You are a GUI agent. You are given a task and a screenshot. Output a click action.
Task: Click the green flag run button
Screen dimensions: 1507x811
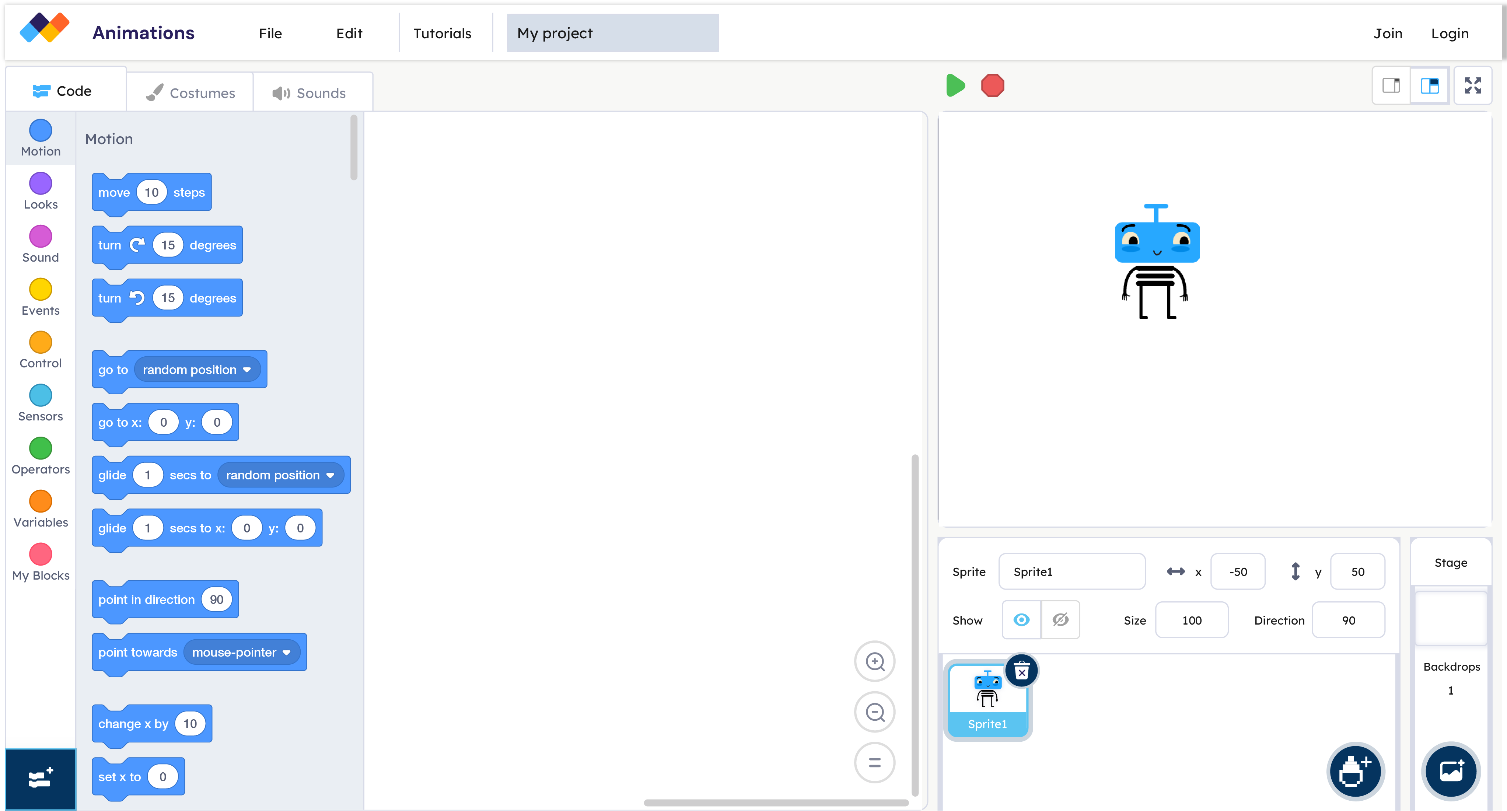(x=955, y=85)
